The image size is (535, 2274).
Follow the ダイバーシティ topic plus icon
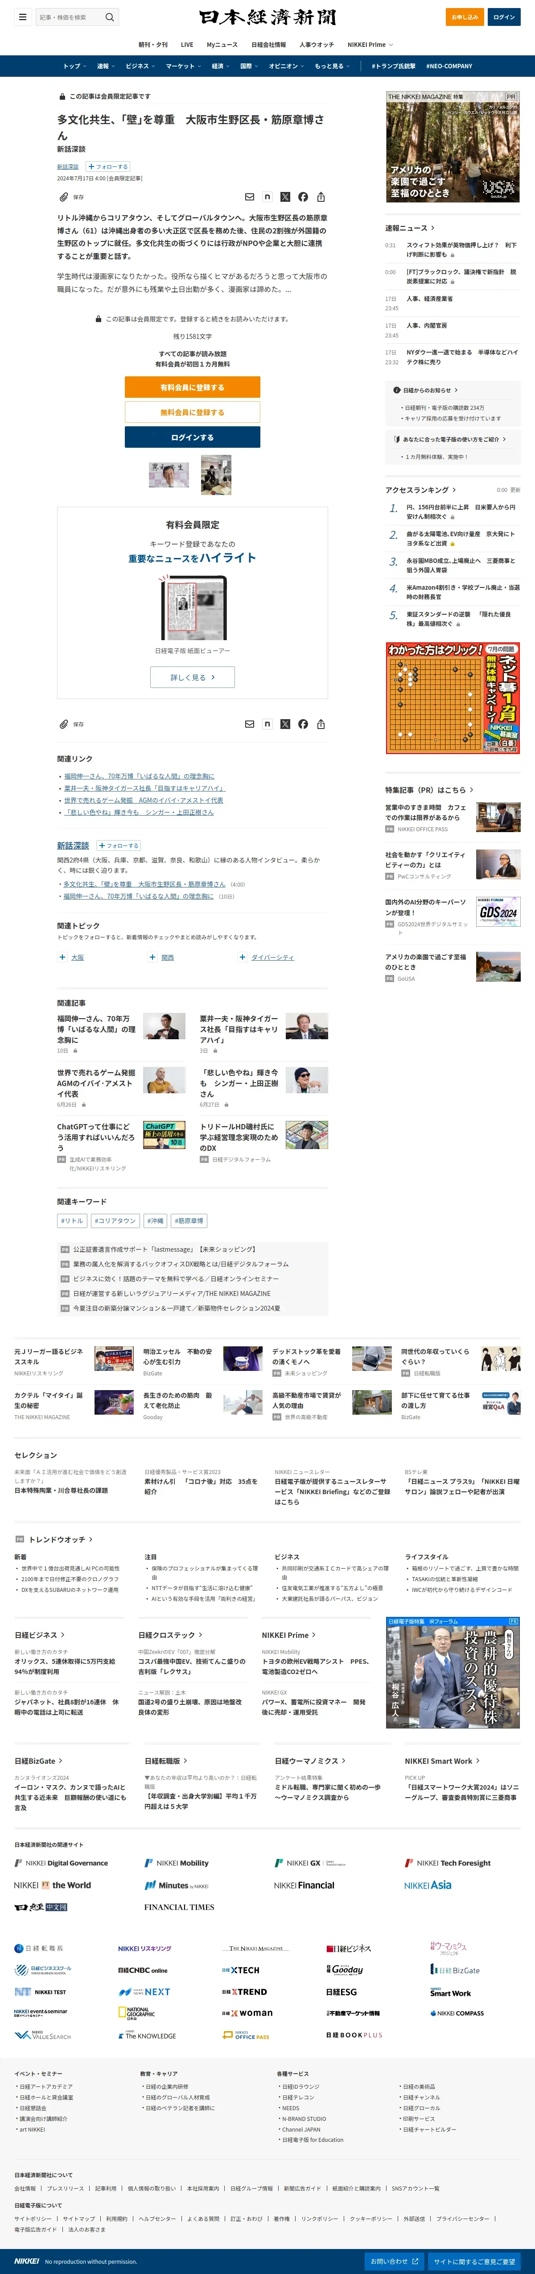[x=243, y=957]
